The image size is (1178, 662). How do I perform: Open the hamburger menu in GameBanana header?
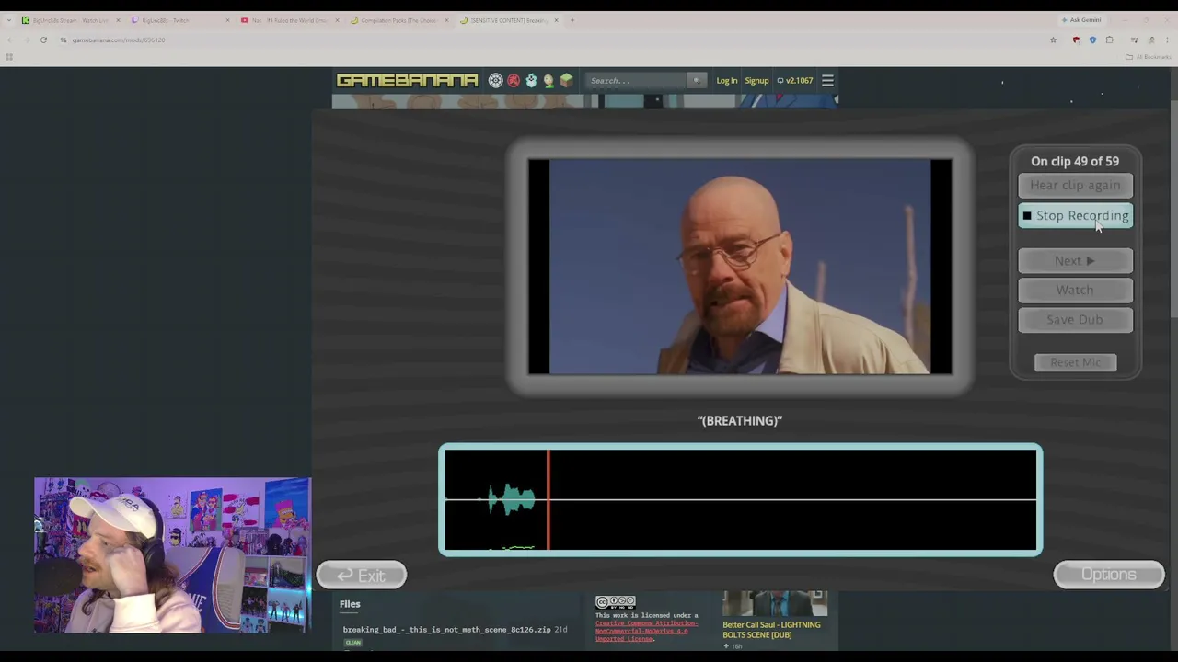(827, 81)
